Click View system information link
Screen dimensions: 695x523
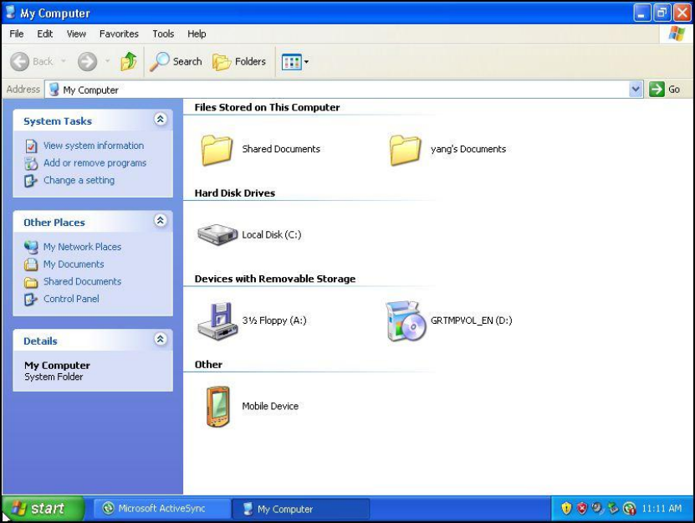coord(94,146)
